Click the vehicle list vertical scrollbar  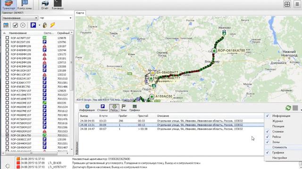72,62
